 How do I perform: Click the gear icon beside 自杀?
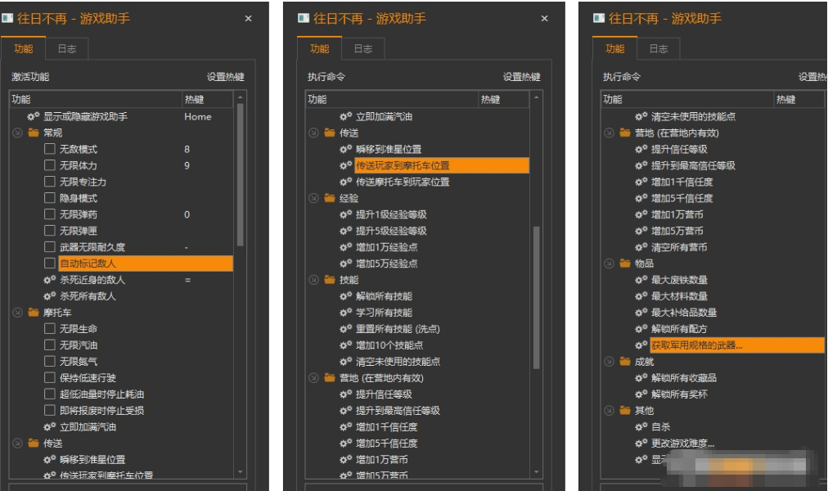pyautogui.click(x=641, y=427)
